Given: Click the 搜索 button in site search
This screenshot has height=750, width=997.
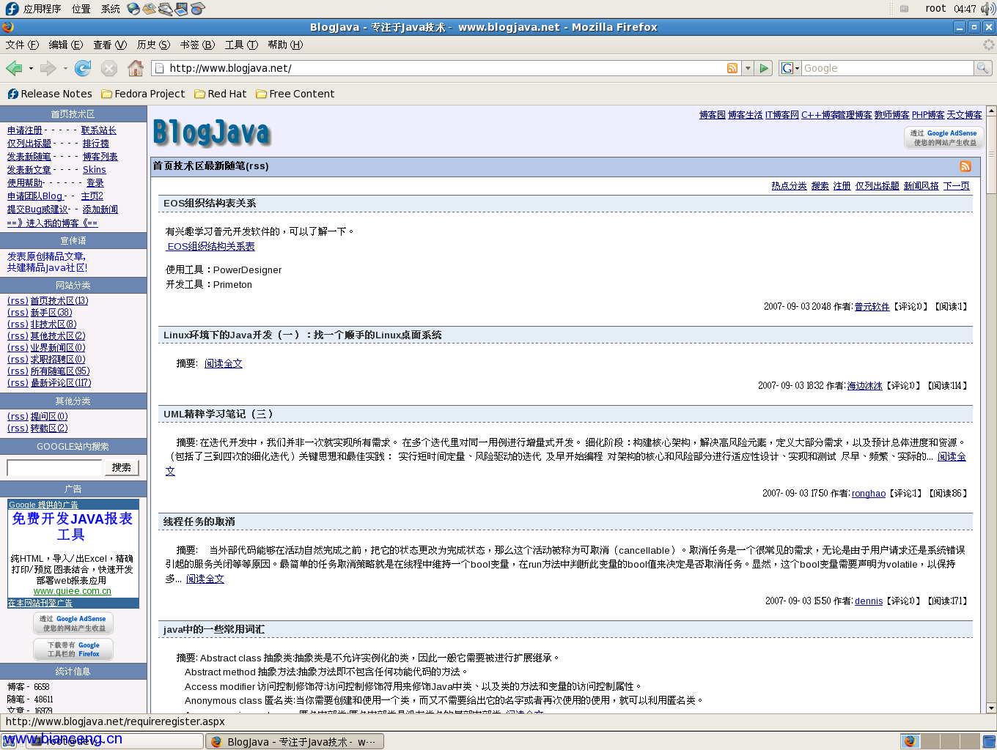Looking at the screenshot, I should pos(122,467).
